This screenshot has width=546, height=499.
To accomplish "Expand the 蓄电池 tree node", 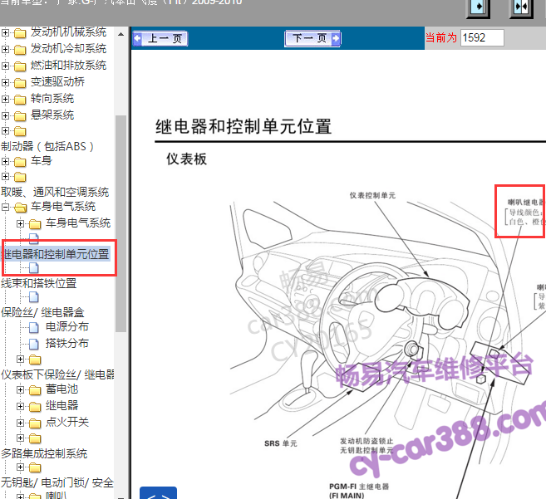I will (x=20, y=389).
